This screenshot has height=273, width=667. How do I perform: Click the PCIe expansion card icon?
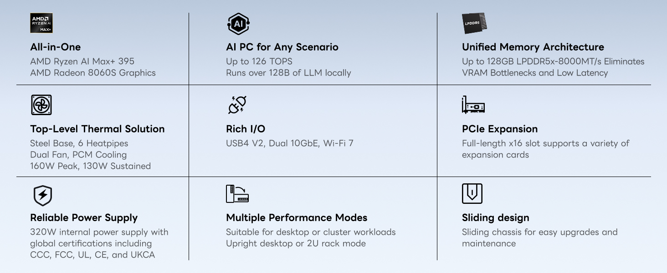[x=473, y=105]
